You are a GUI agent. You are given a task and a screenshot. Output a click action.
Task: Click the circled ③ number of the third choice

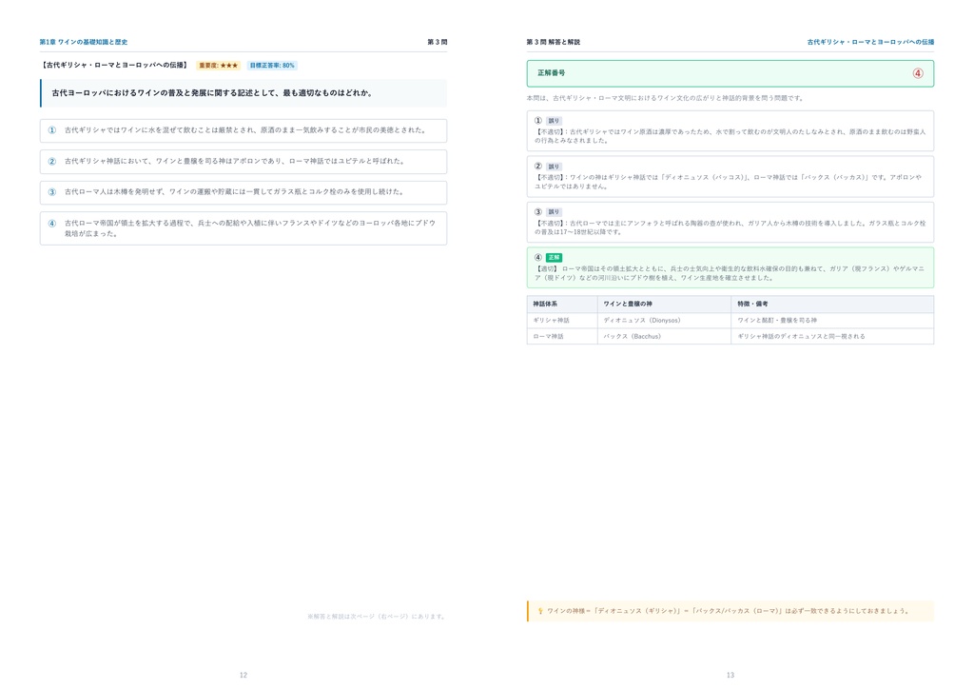[x=52, y=192]
